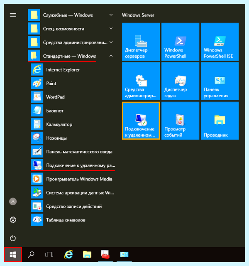This screenshot has width=249, height=266.
Task: Open Система архивации данных Wi...
Action: point(73,193)
